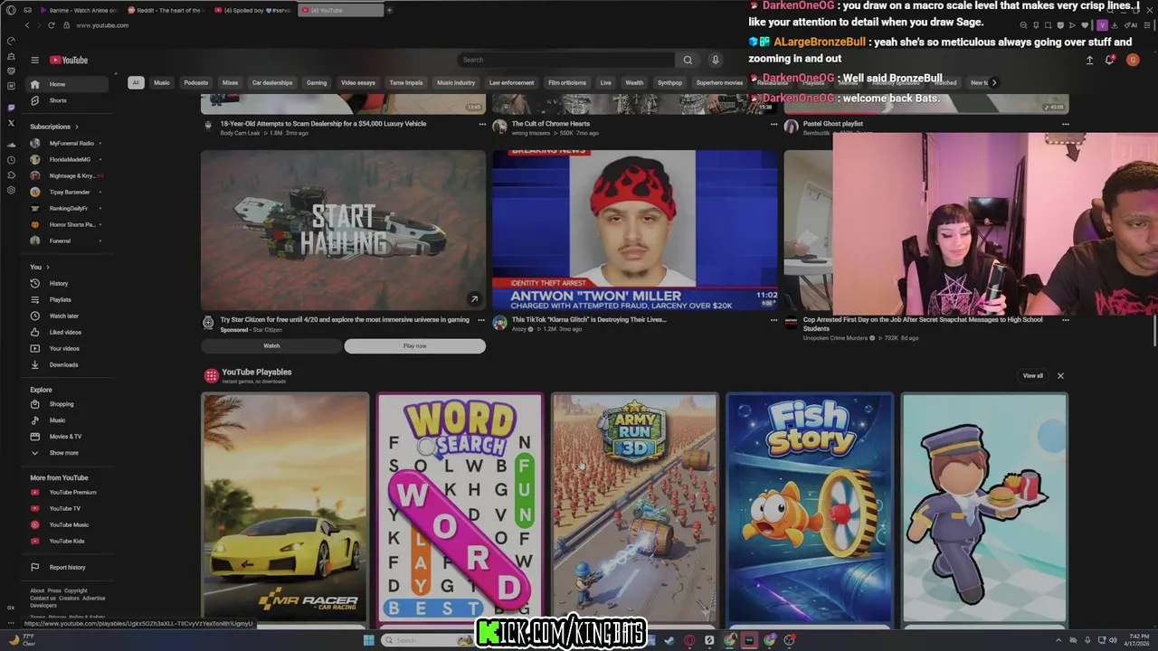Open options for Pastel Ghost playlist
The image size is (1158, 651).
1065,124
